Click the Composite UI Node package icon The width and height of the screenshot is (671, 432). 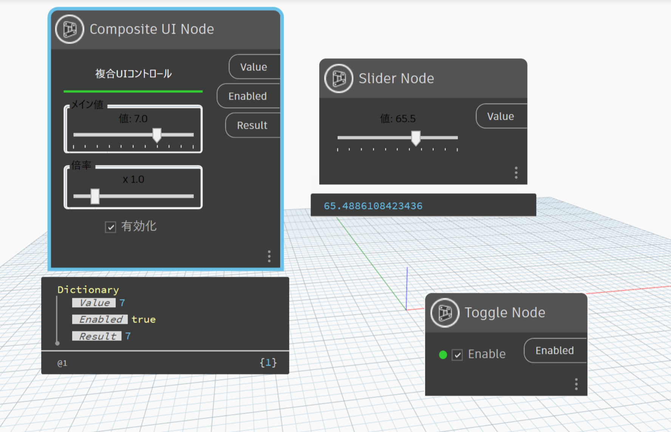pyautogui.click(x=70, y=29)
